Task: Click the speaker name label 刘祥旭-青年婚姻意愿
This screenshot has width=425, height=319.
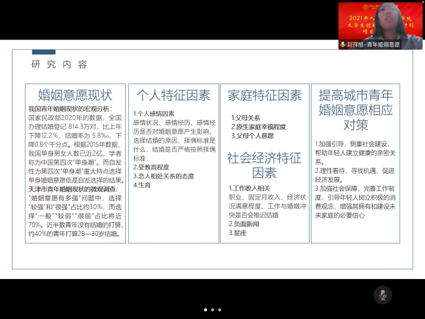Action: coord(373,45)
